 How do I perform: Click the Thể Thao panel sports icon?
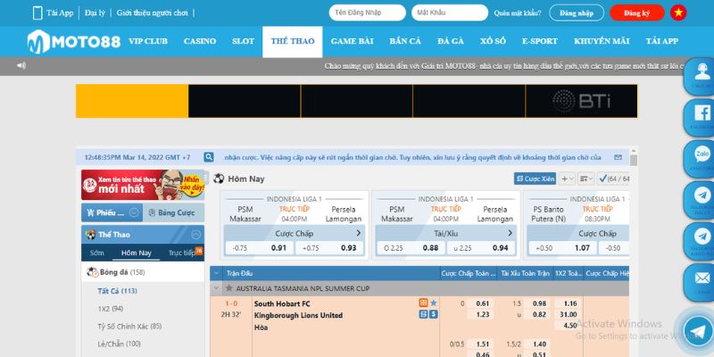(x=91, y=235)
